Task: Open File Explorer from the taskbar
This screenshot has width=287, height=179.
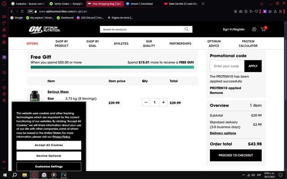Action: [x=25, y=175]
